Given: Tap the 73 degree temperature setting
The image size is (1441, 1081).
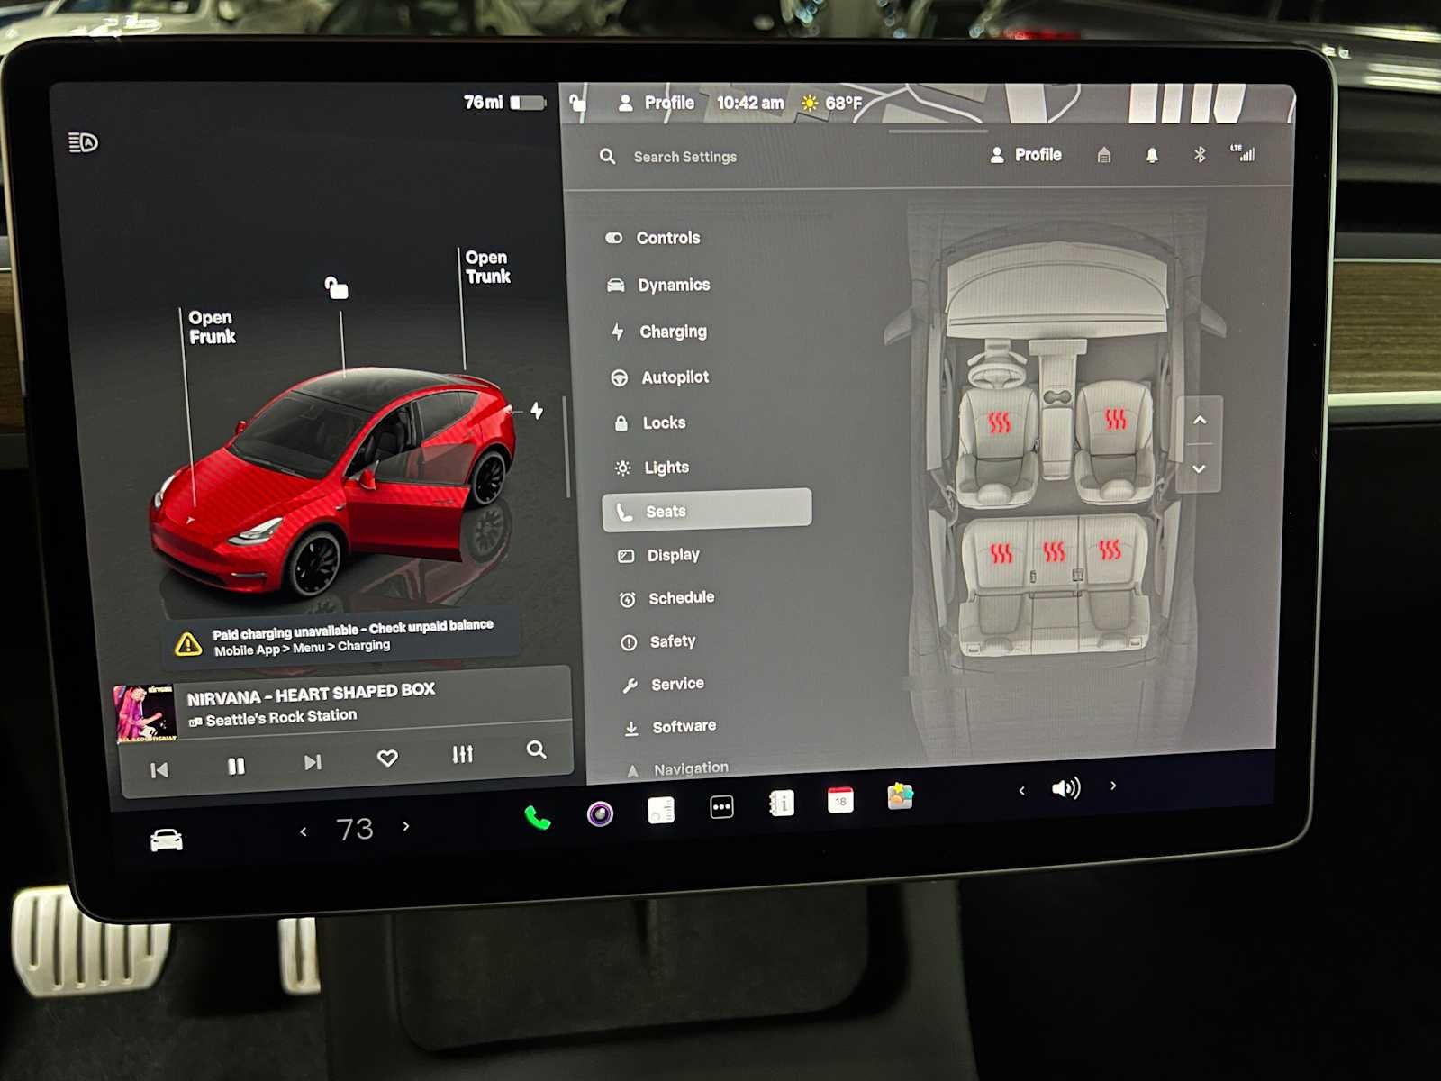Looking at the screenshot, I should tap(355, 829).
